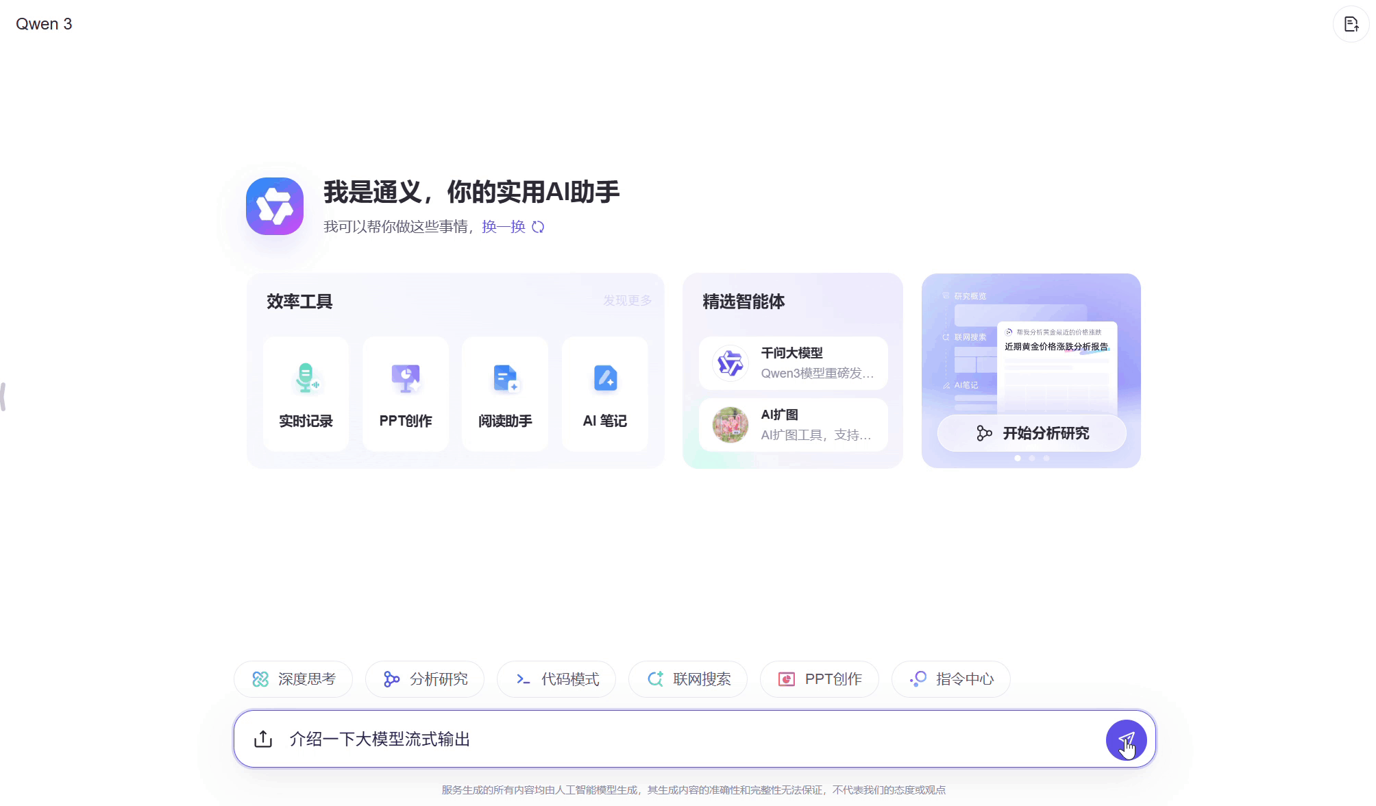This screenshot has width=1376, height=806.
Task: Open the 千问大模型 agent card
Action: pyautogui.click(x=794, y=363)
